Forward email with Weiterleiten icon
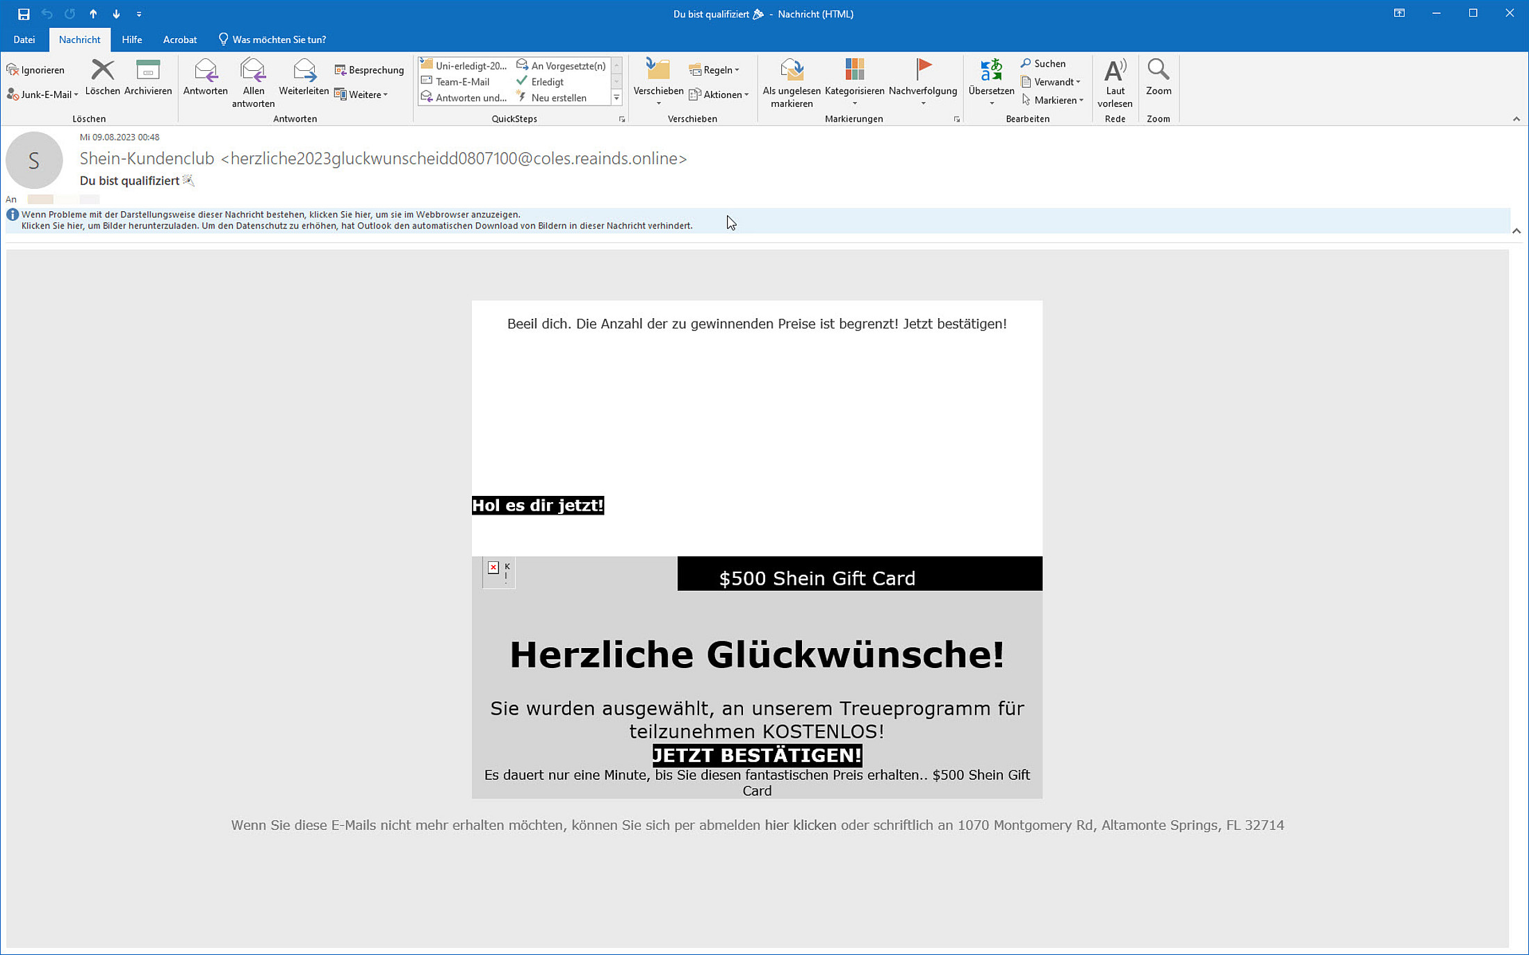Image resolution: width=1529 pixels, height=955 pixels. pos(304,72)
